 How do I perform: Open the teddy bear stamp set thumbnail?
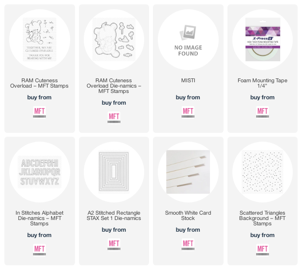coord(39,39)
